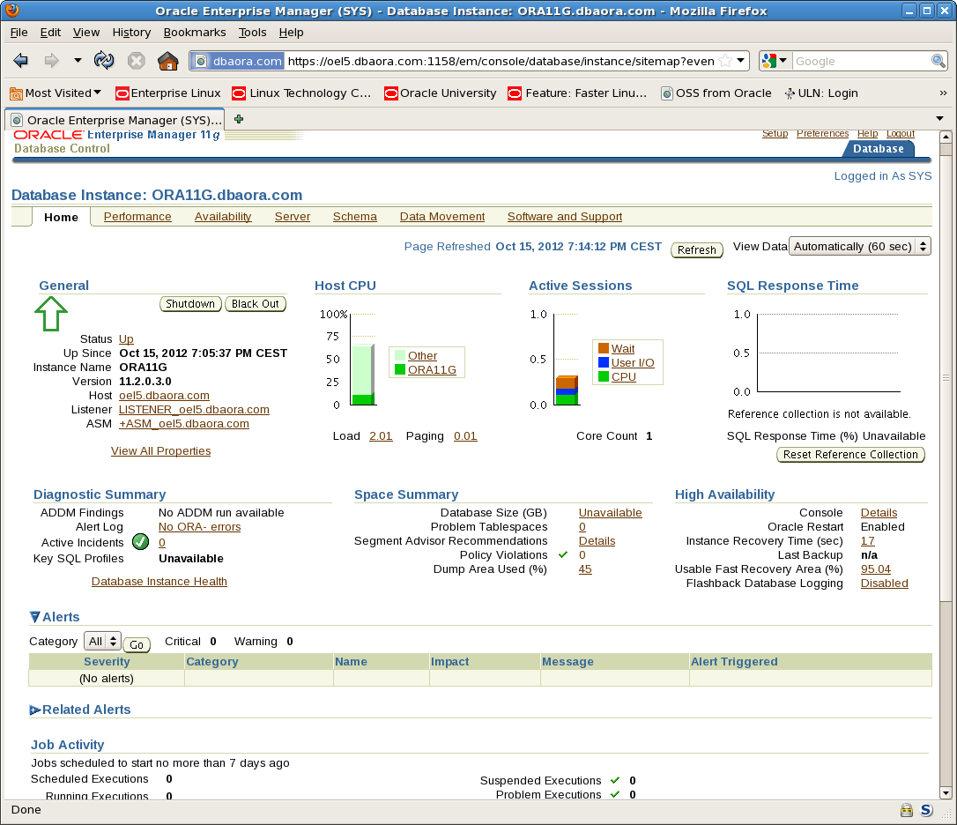This screenshot has width=957, height=825.
Task: Open the back/forward history dropdown arrow
Action: 78,61
